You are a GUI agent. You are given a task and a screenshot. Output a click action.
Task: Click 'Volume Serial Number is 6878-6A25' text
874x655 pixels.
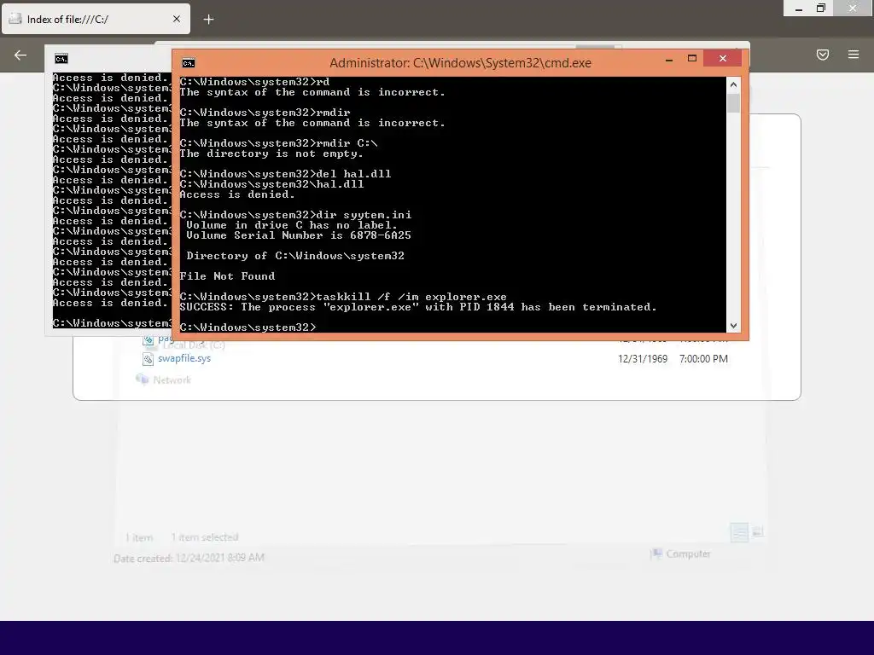click(x=298, y=235)
